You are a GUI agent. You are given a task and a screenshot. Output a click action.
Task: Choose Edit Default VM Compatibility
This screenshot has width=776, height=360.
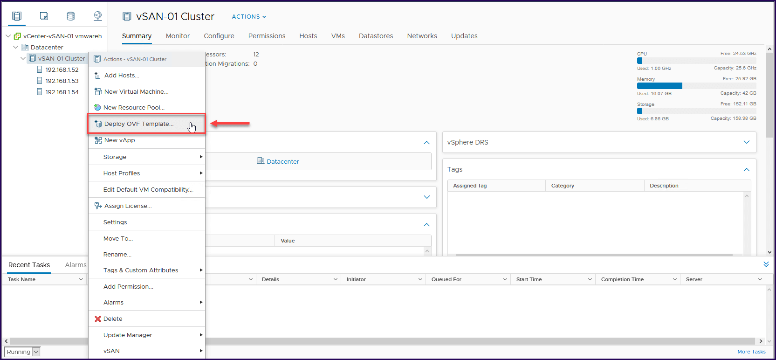[x=147, y=189]
